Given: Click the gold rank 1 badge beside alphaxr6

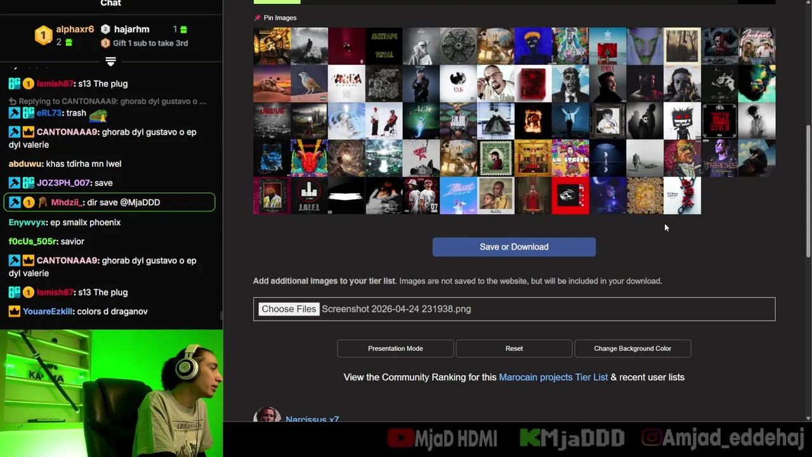Looking at the screenshot, I should [43, 36].
